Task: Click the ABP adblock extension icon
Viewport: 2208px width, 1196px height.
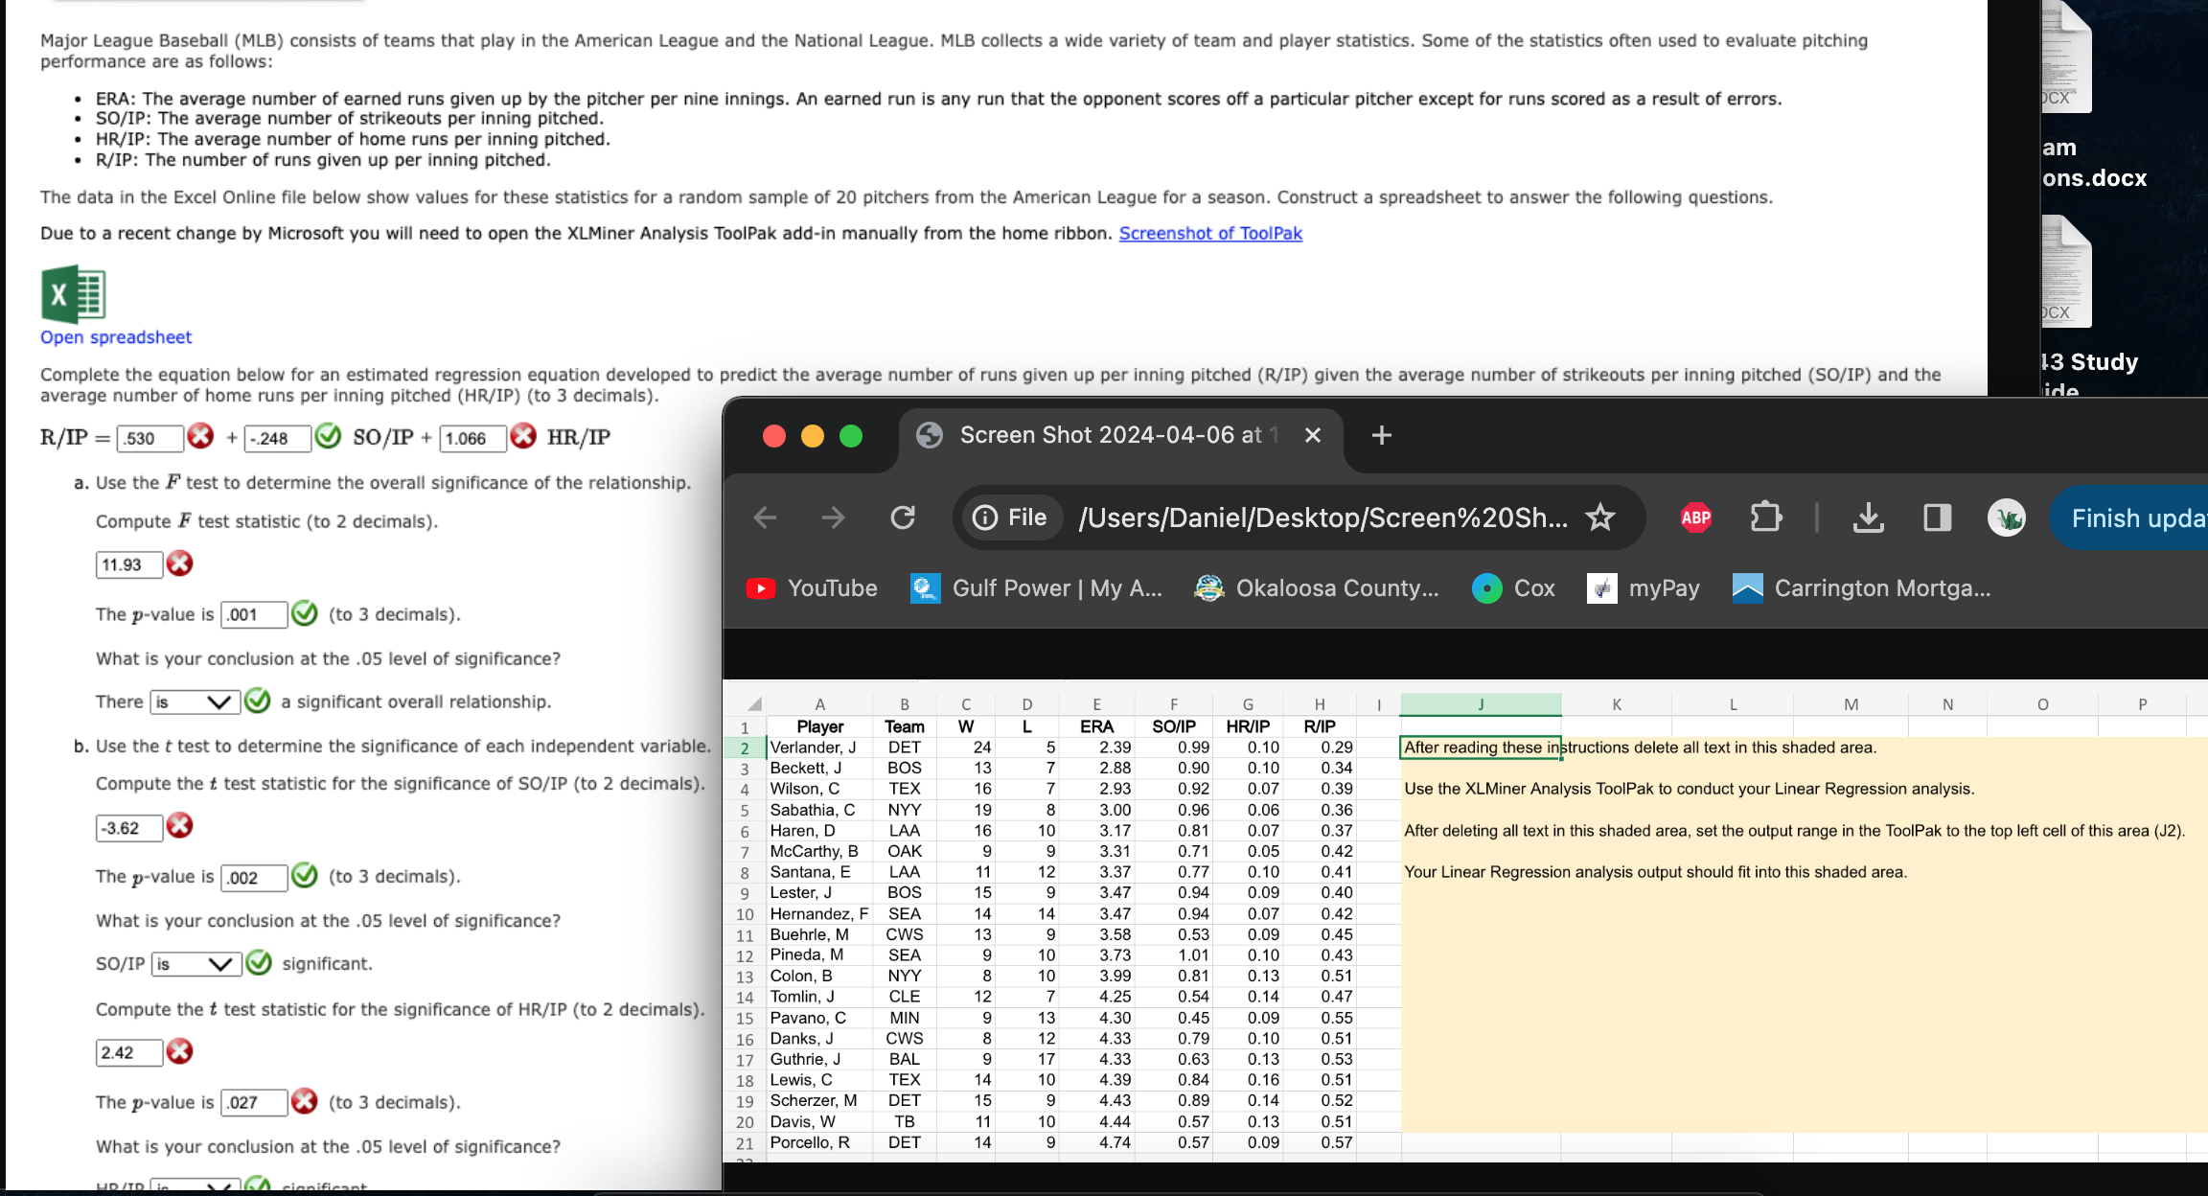Action: [x=1694, y=517]
